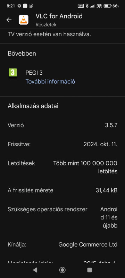125x278 pixels.
Task: Open the További információ link
Action: [50, 82]
